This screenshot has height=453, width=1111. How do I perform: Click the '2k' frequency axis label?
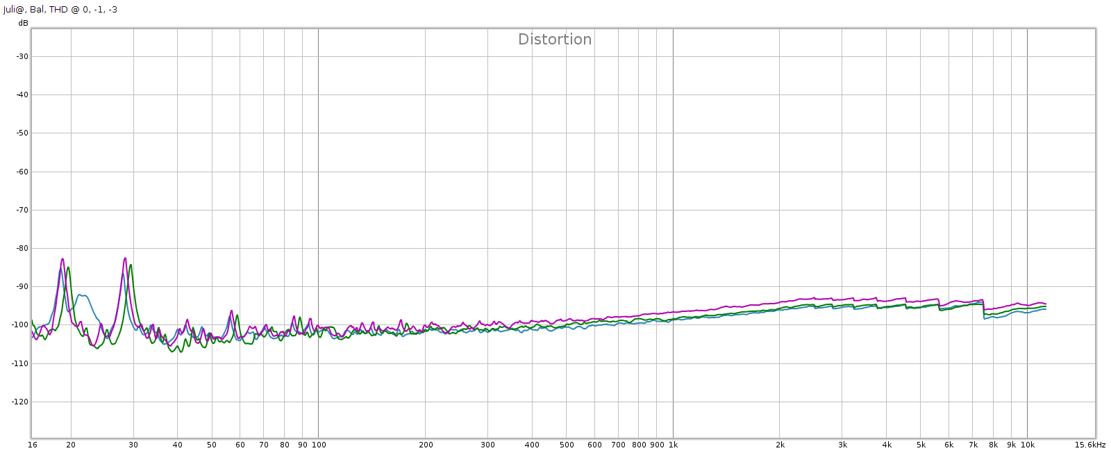pos(780,445)
